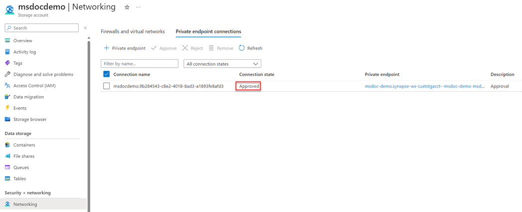Click the Connection state column header
Screen dimensions: 522x212
click(x=257, y=75)
